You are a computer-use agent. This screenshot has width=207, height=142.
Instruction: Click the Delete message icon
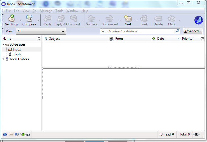pos(158,18)
